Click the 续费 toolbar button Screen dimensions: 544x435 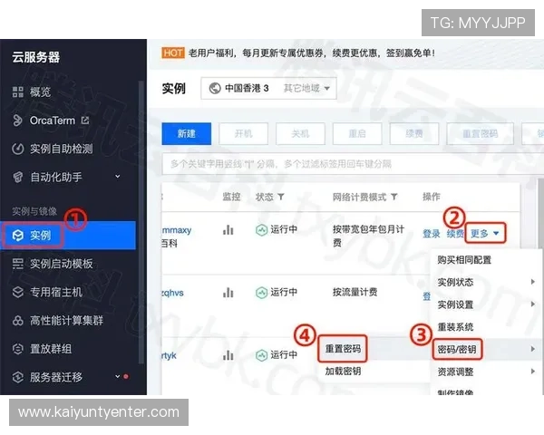tap(414, 133)
